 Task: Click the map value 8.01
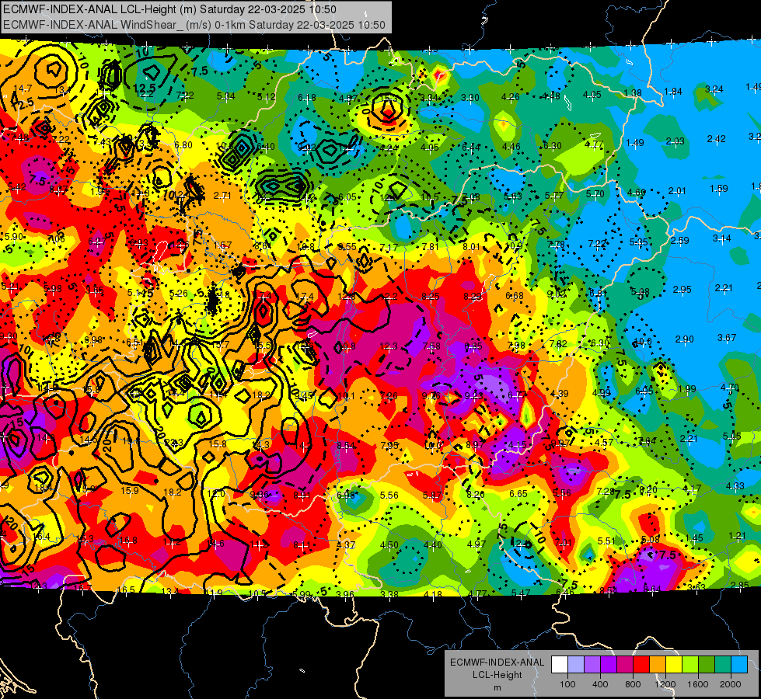pos(471,246)
